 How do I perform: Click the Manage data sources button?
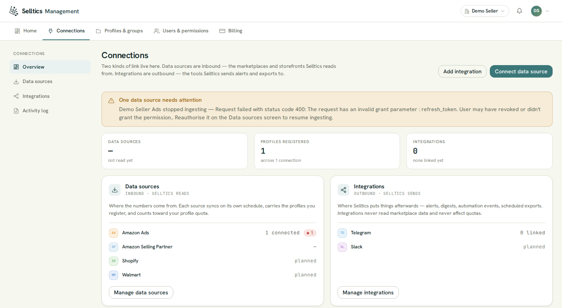pyautogui.click(x=141, y=292)
